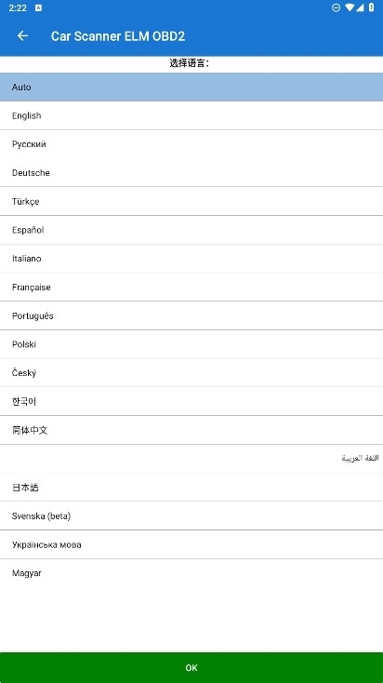
Task: Choose Українська мова from the list
Action: click(191, 544)
